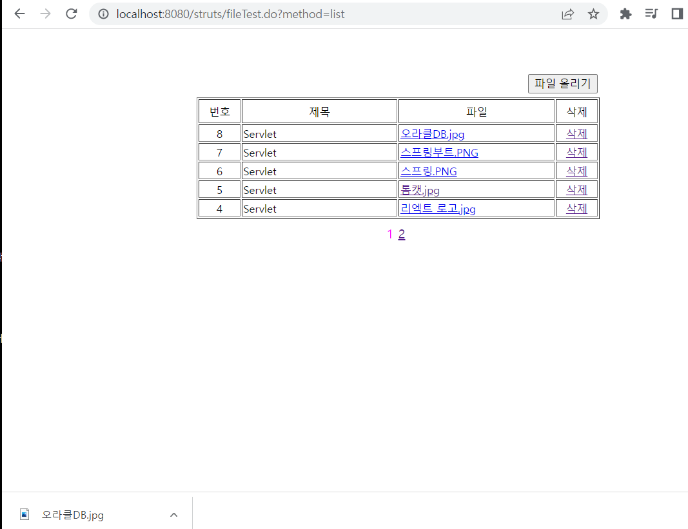The image size is (688, 529).
Task: Click the media controls icon in toolbar
Action: (x=651, y=14)
